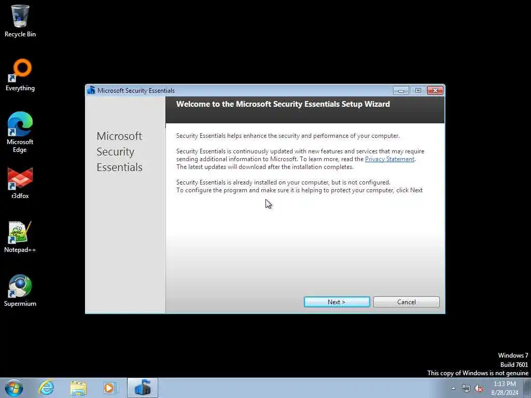Open the Privacy Statement link
Viewport: 531px width, 398px height.
click(389, 159)
